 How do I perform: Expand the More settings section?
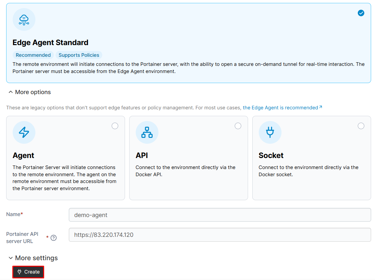click(33, 258)
